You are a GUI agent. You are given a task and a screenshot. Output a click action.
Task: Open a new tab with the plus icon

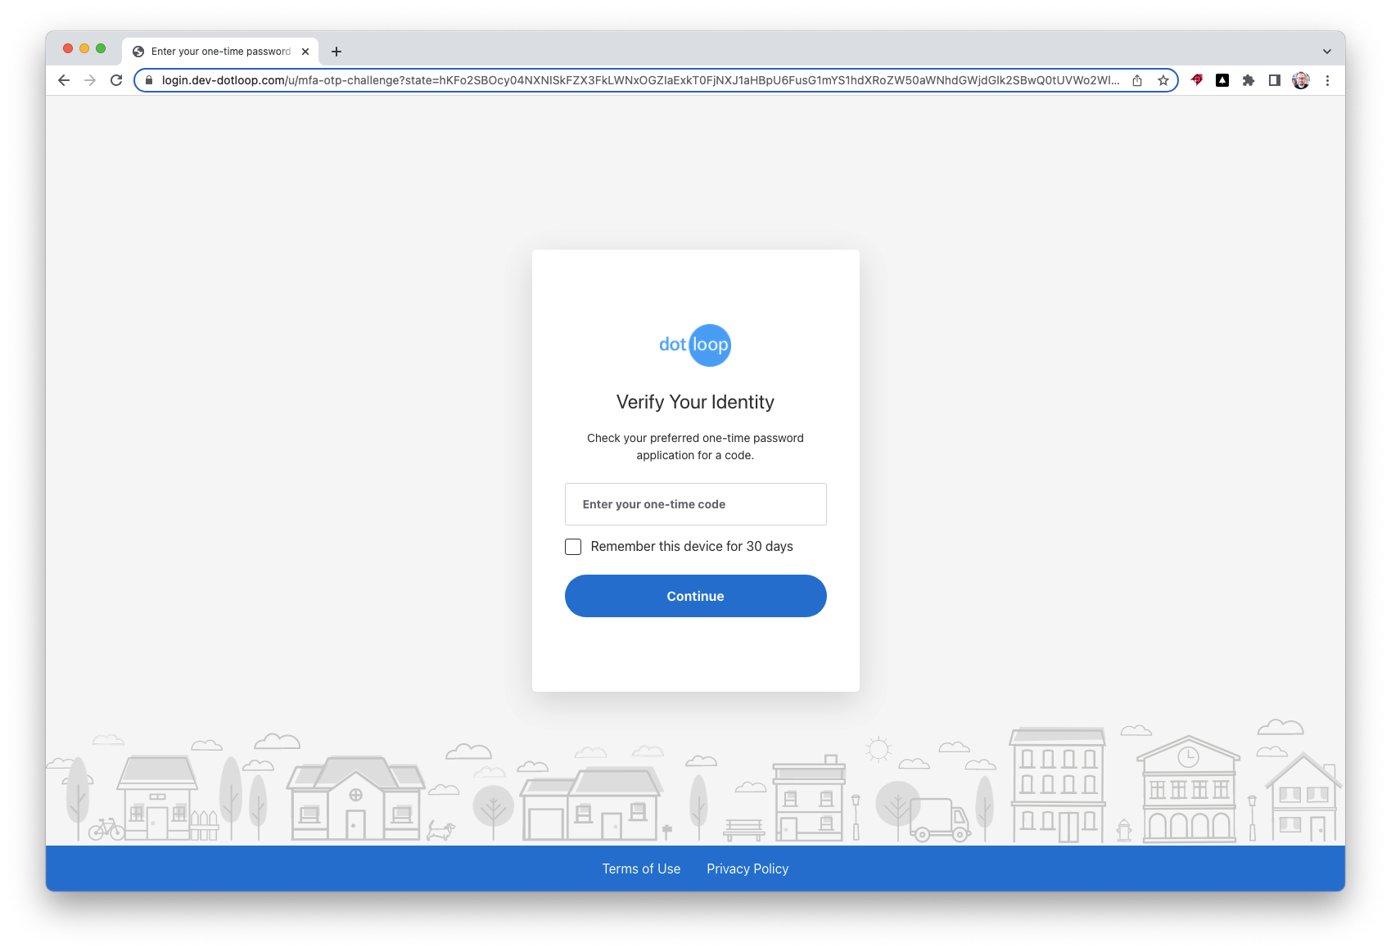336,51
